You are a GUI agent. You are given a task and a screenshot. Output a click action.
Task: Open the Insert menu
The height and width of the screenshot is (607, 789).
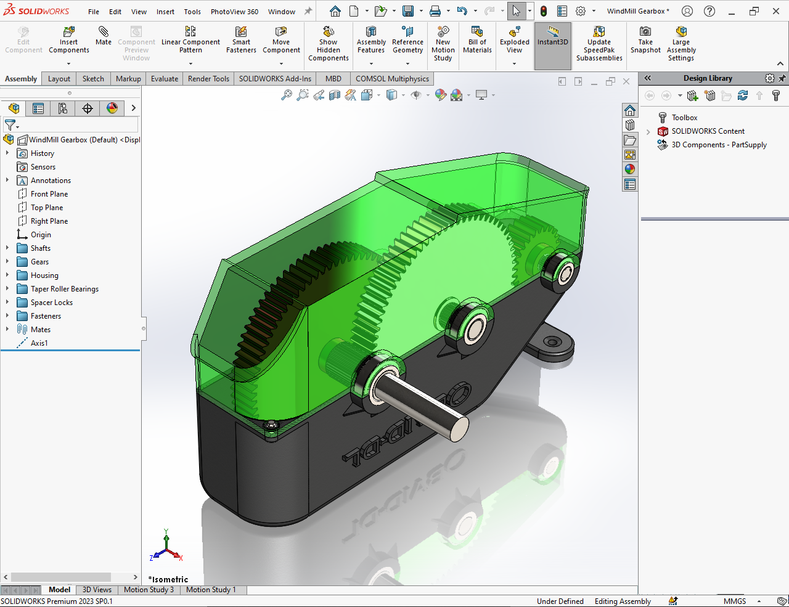(x=165, y=12)
